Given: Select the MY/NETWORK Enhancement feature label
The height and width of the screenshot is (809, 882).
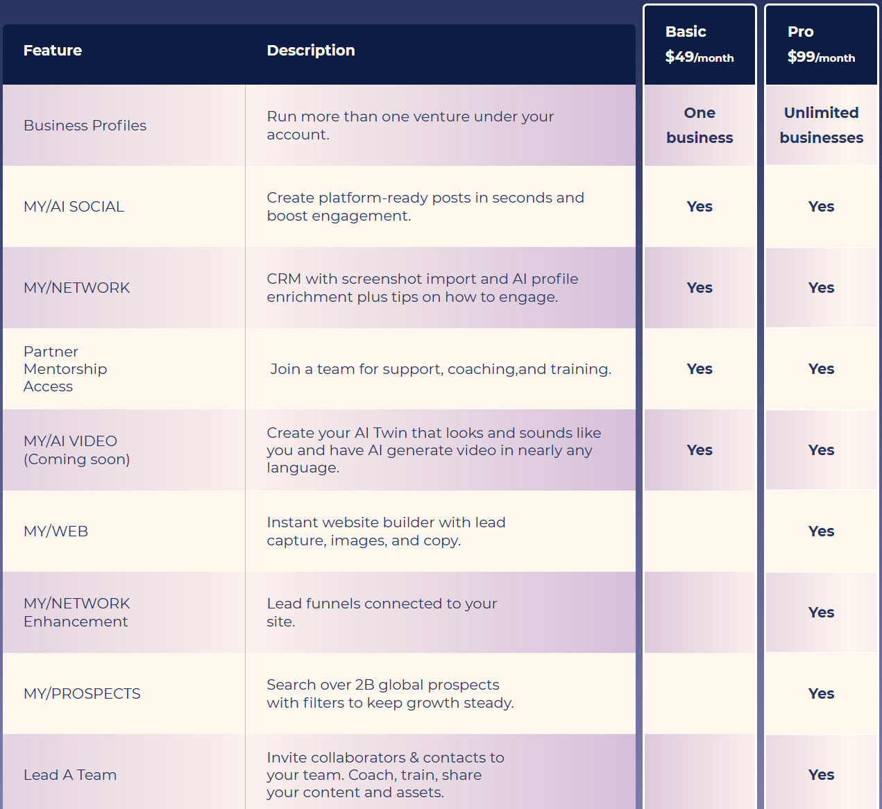Looking at the screenshot, I should 76,613.
